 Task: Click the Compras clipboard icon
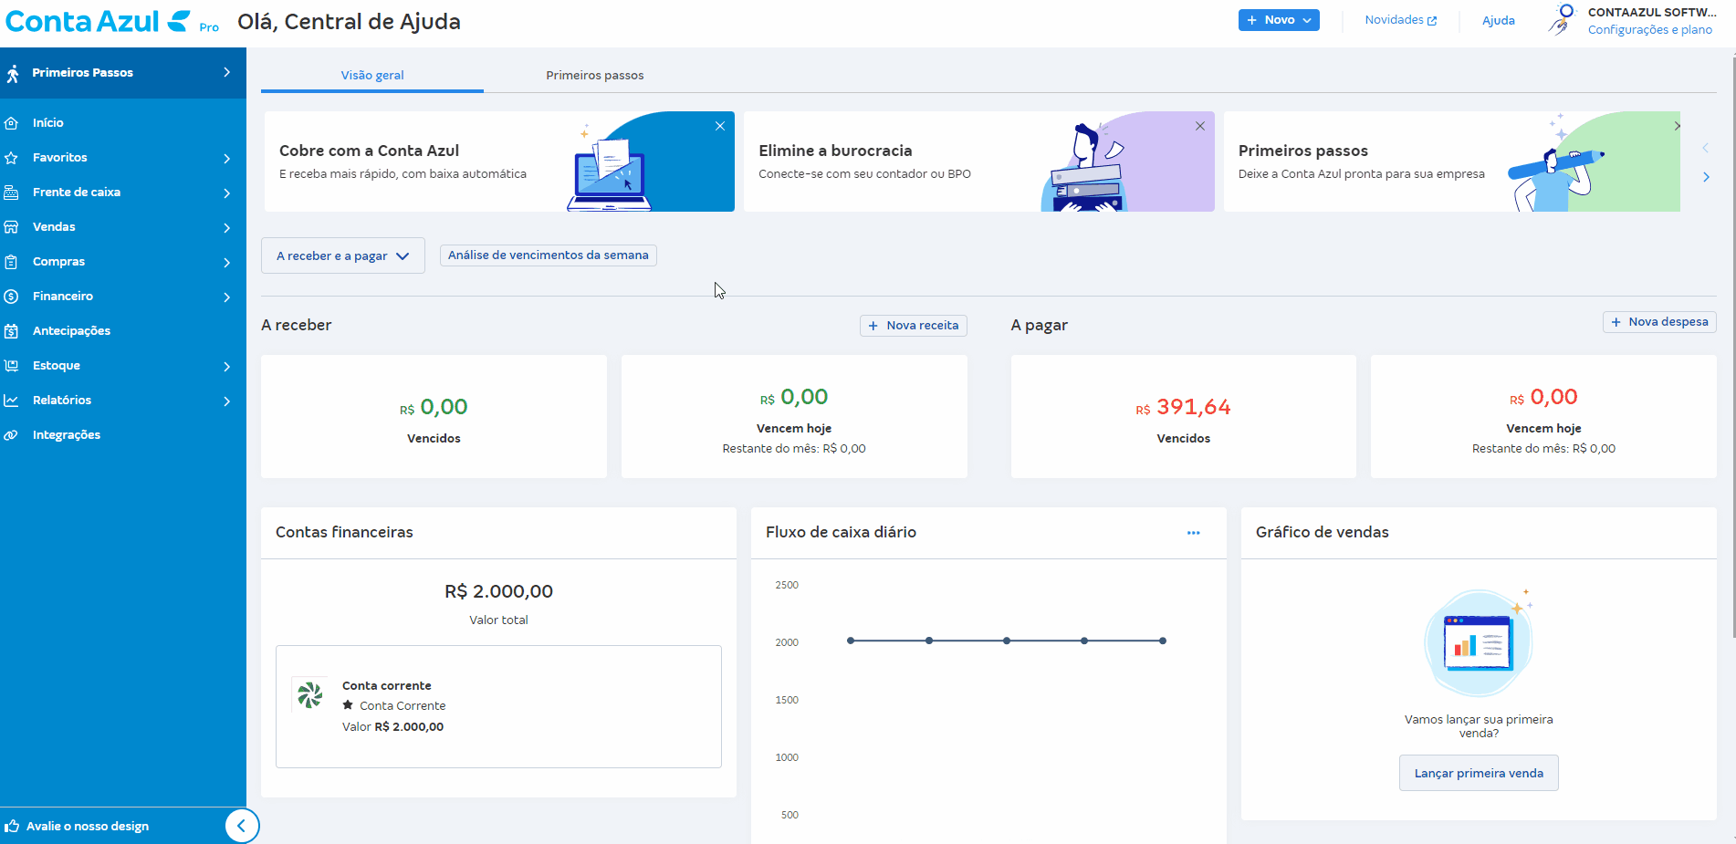click(x=12, y=262)
